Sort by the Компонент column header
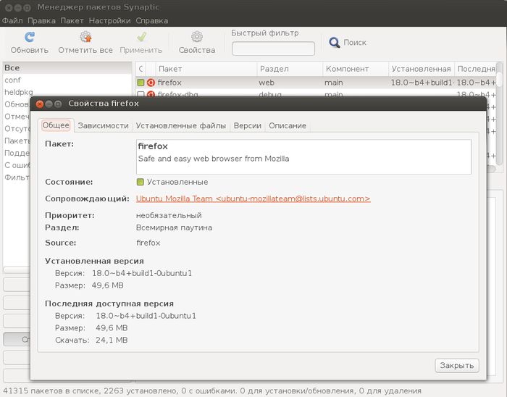507x397 pixels. tap(356, 69)
